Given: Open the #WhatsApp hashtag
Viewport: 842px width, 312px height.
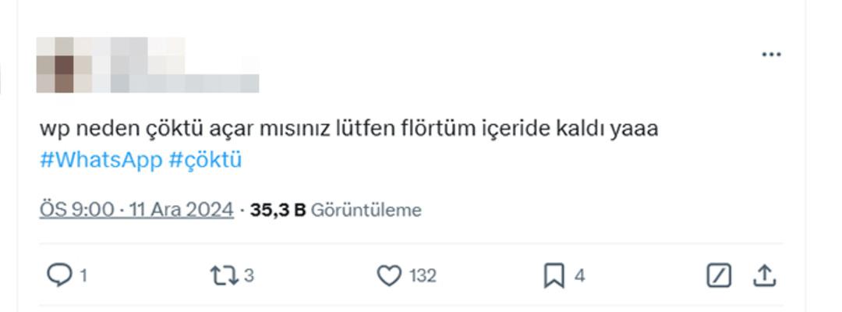Looking at the screenshot, I should 101,160.
